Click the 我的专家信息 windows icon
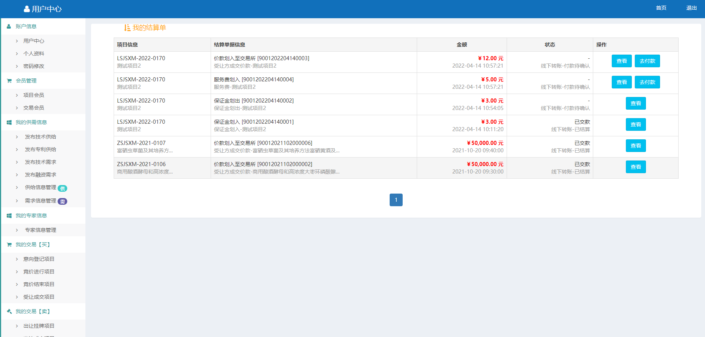This screenshot has width=705, height=337. (9, 216)
